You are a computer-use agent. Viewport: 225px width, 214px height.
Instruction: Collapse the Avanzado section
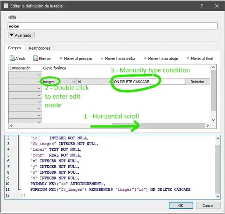tap(21, 35)
